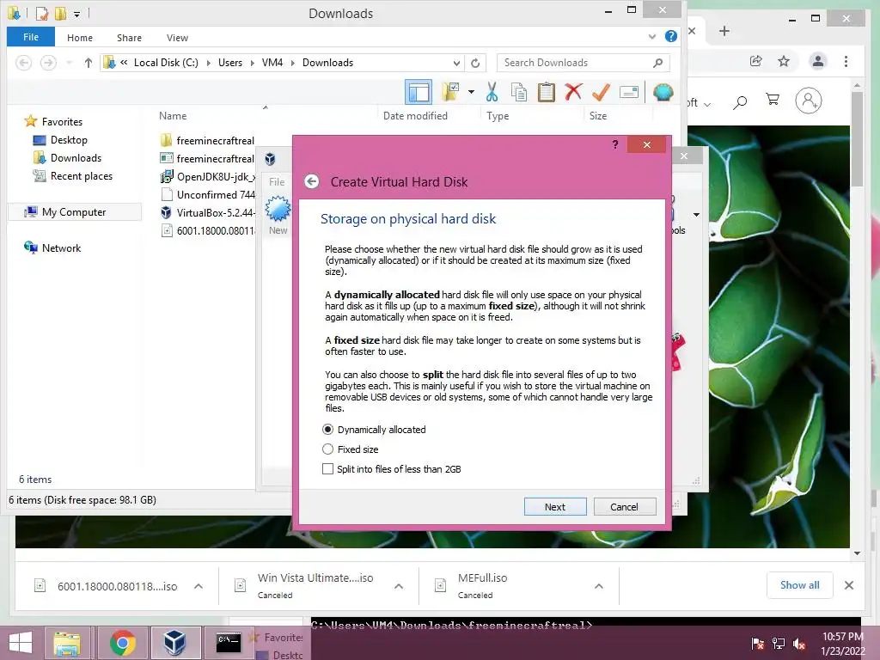Screen dimensions: 880x660
Task: Open recent locations dropdown in Explorer
Action: coord(69,63)
